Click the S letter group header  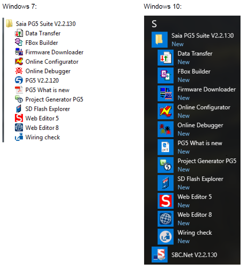pyautogui.click(x=154, y=24)
